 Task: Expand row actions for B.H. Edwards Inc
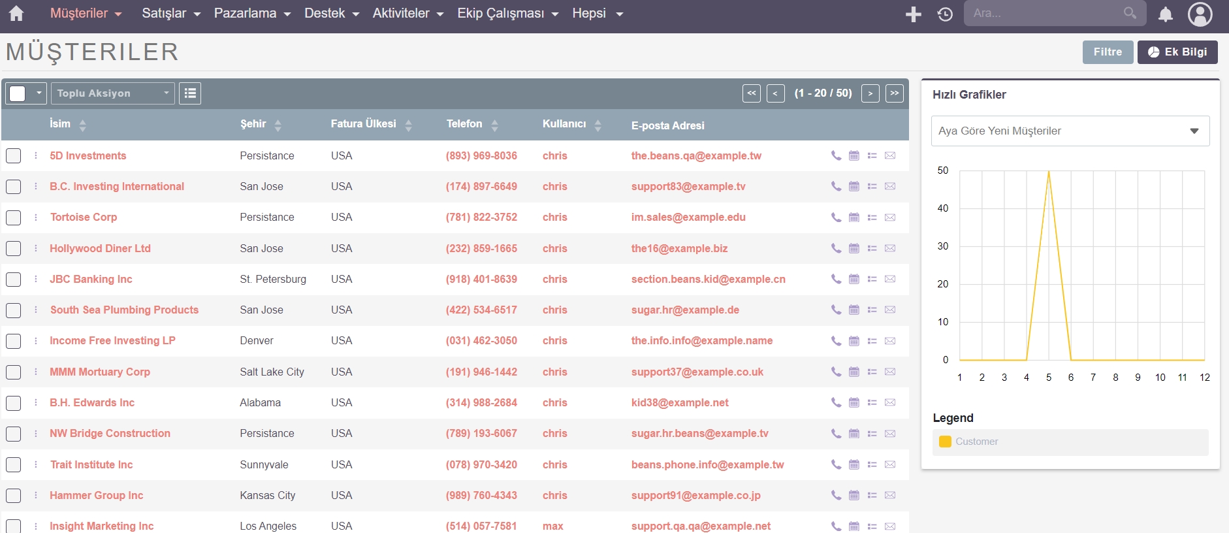tap(36, 402)
